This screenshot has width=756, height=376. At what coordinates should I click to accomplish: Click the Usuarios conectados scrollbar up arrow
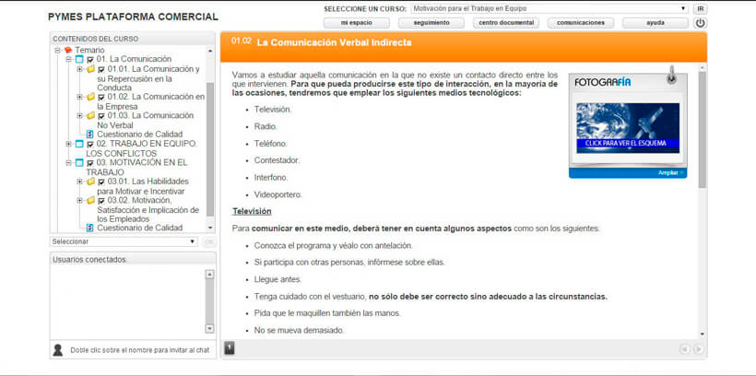[209, 275]
